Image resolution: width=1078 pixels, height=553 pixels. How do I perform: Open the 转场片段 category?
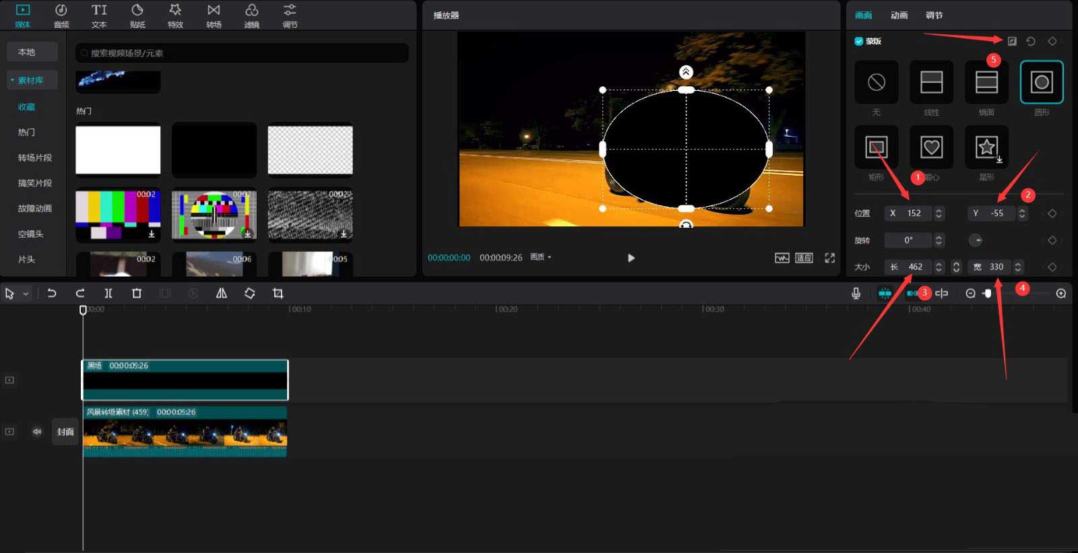point(34,158)
